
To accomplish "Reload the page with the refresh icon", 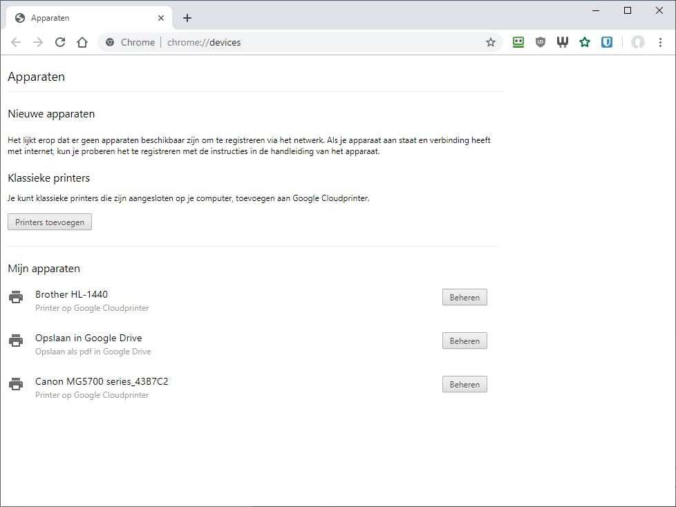I will coord(59,42).
